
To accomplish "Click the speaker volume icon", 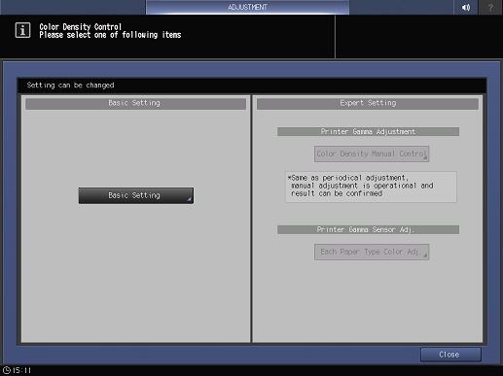I will pyautogui.click(x=466, y=7).
